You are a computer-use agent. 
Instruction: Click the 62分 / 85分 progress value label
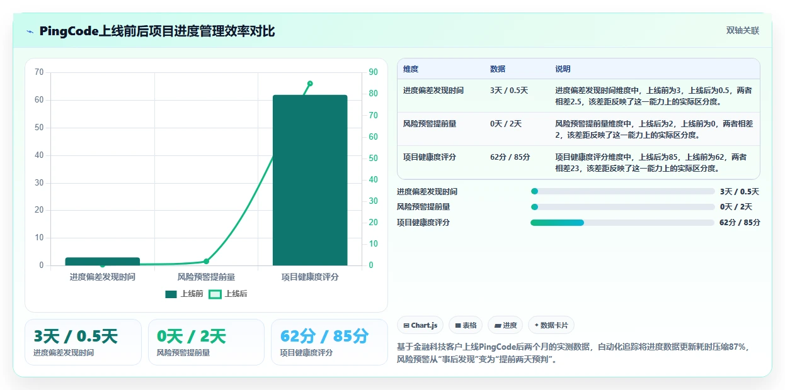click(740, 223)
